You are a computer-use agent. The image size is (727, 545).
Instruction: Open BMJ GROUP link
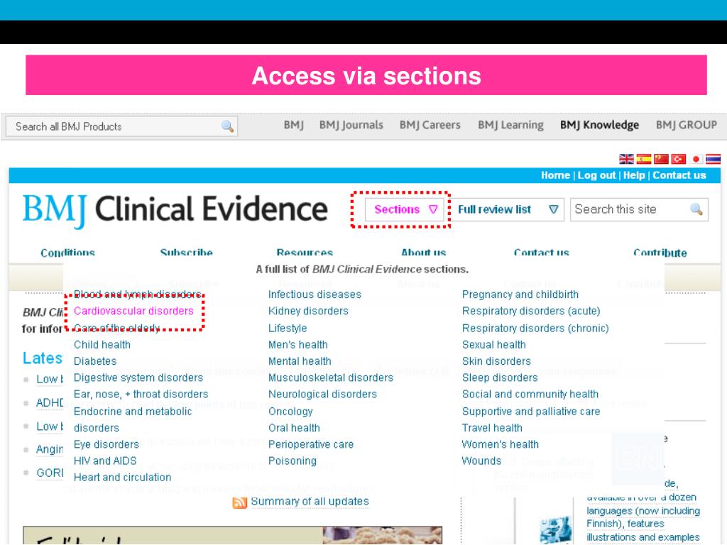click(x=687, y=125)
